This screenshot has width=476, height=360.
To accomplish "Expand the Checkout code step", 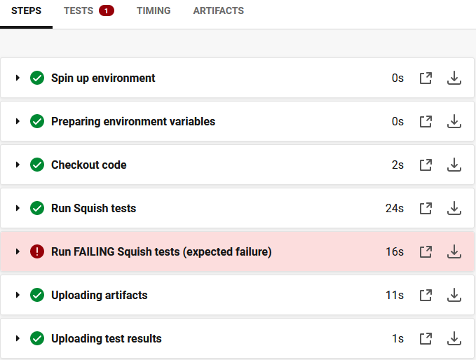I will [x=18, y=165].
